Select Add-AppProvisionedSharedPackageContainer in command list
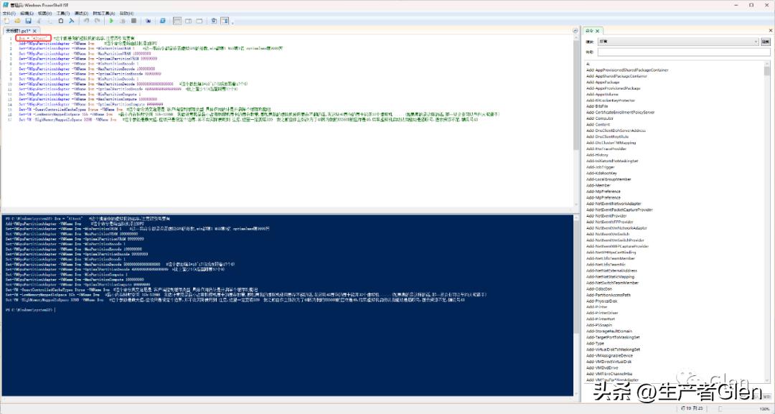This screenshot has width=775, height=414. [627, 70]
